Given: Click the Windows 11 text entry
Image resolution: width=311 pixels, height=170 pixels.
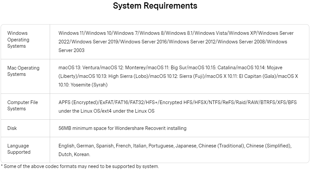Looking at the screenshot, I should click(x=71, y=33).
